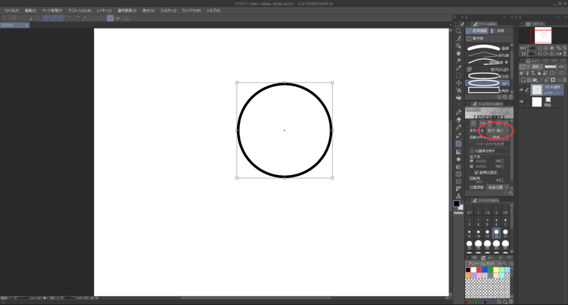This screenshot has height=305, width=568.
Task: Switch to 集中線 sub tool group
Action: point(477,38)
